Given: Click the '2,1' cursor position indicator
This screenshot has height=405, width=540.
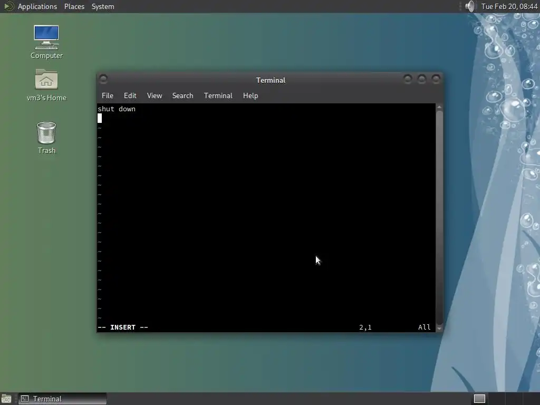Looking at the screenshot, I should tap(365, 327).
